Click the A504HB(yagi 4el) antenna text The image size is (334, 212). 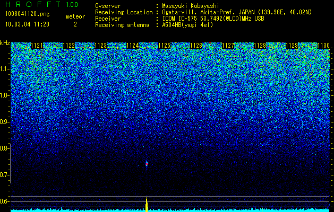[187, 25]
